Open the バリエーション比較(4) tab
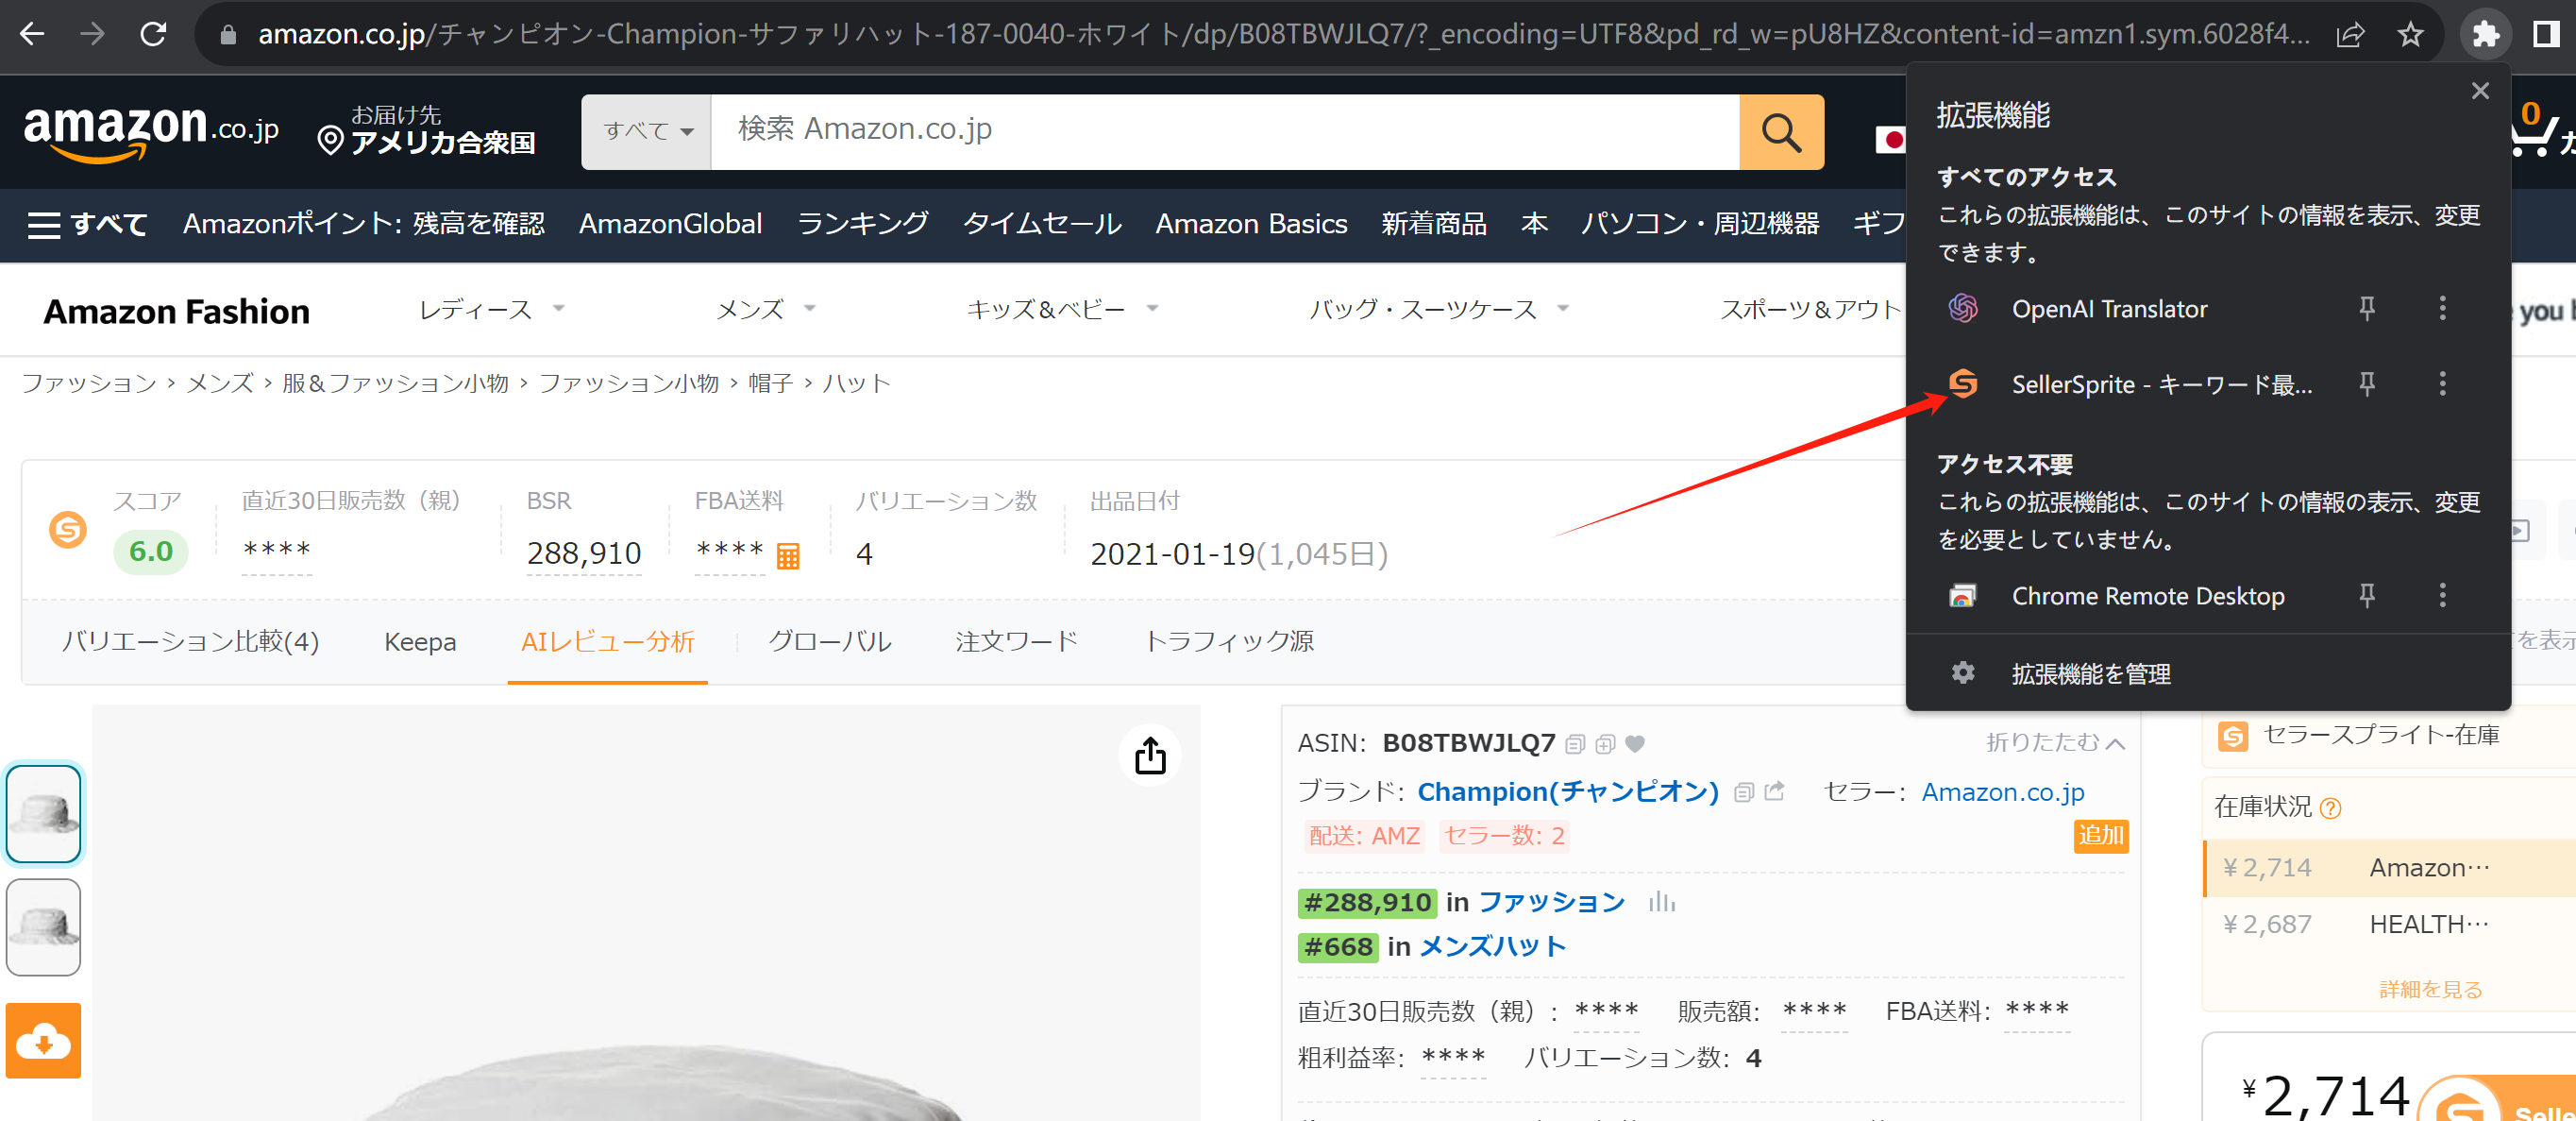2576x1121 pixels. 190,641
